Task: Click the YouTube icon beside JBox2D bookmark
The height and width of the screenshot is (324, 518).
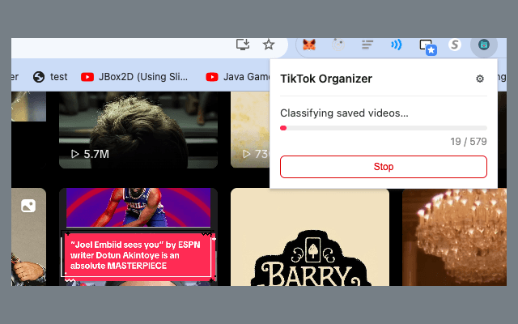Action: point(87,77)
